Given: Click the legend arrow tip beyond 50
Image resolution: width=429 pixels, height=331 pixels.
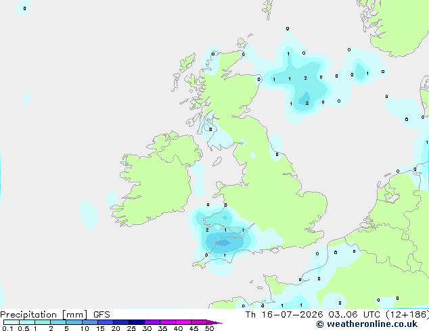Looking at the screenshot, I should (214, 322).
